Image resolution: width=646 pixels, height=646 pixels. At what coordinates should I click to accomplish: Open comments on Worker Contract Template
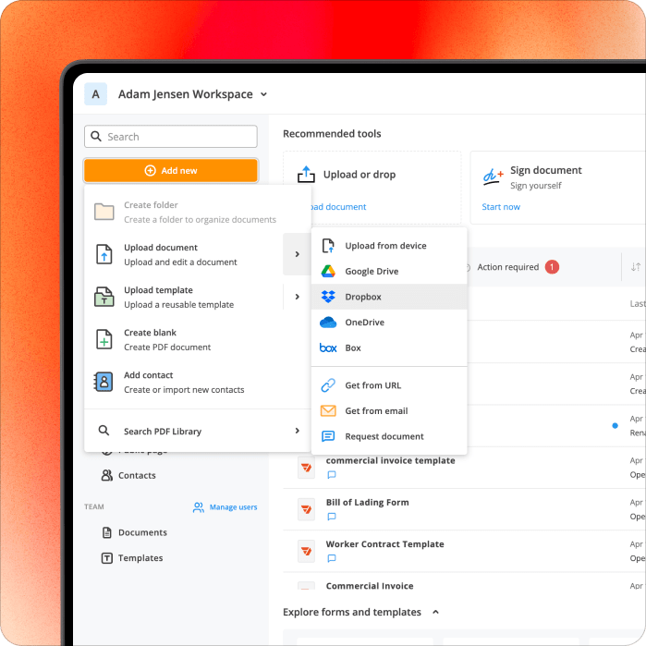pos(331,558)
